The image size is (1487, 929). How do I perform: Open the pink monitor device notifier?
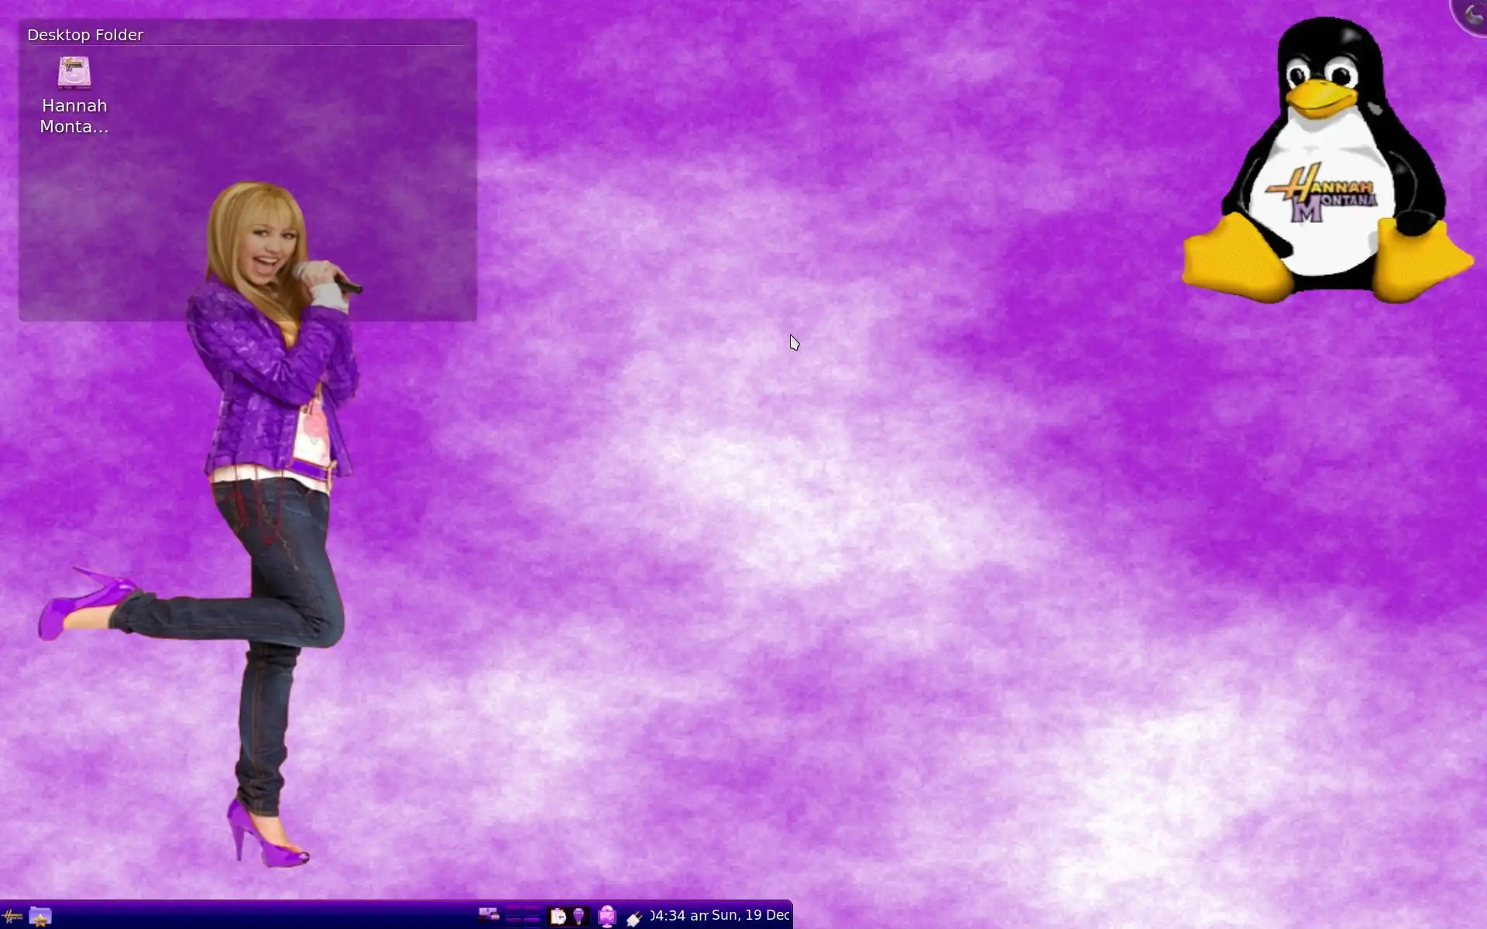pyautogui.click(x=607, y=917)
